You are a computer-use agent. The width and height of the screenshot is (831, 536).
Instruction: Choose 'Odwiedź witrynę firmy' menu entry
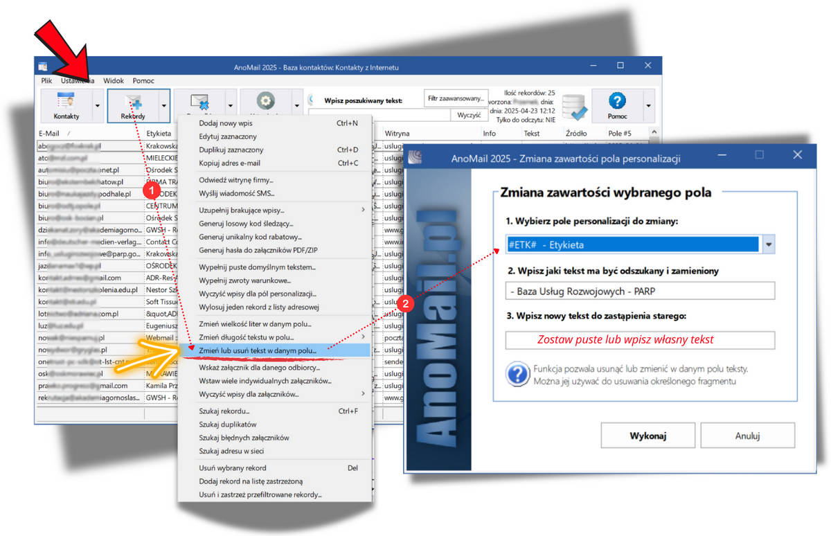[276, 180]
